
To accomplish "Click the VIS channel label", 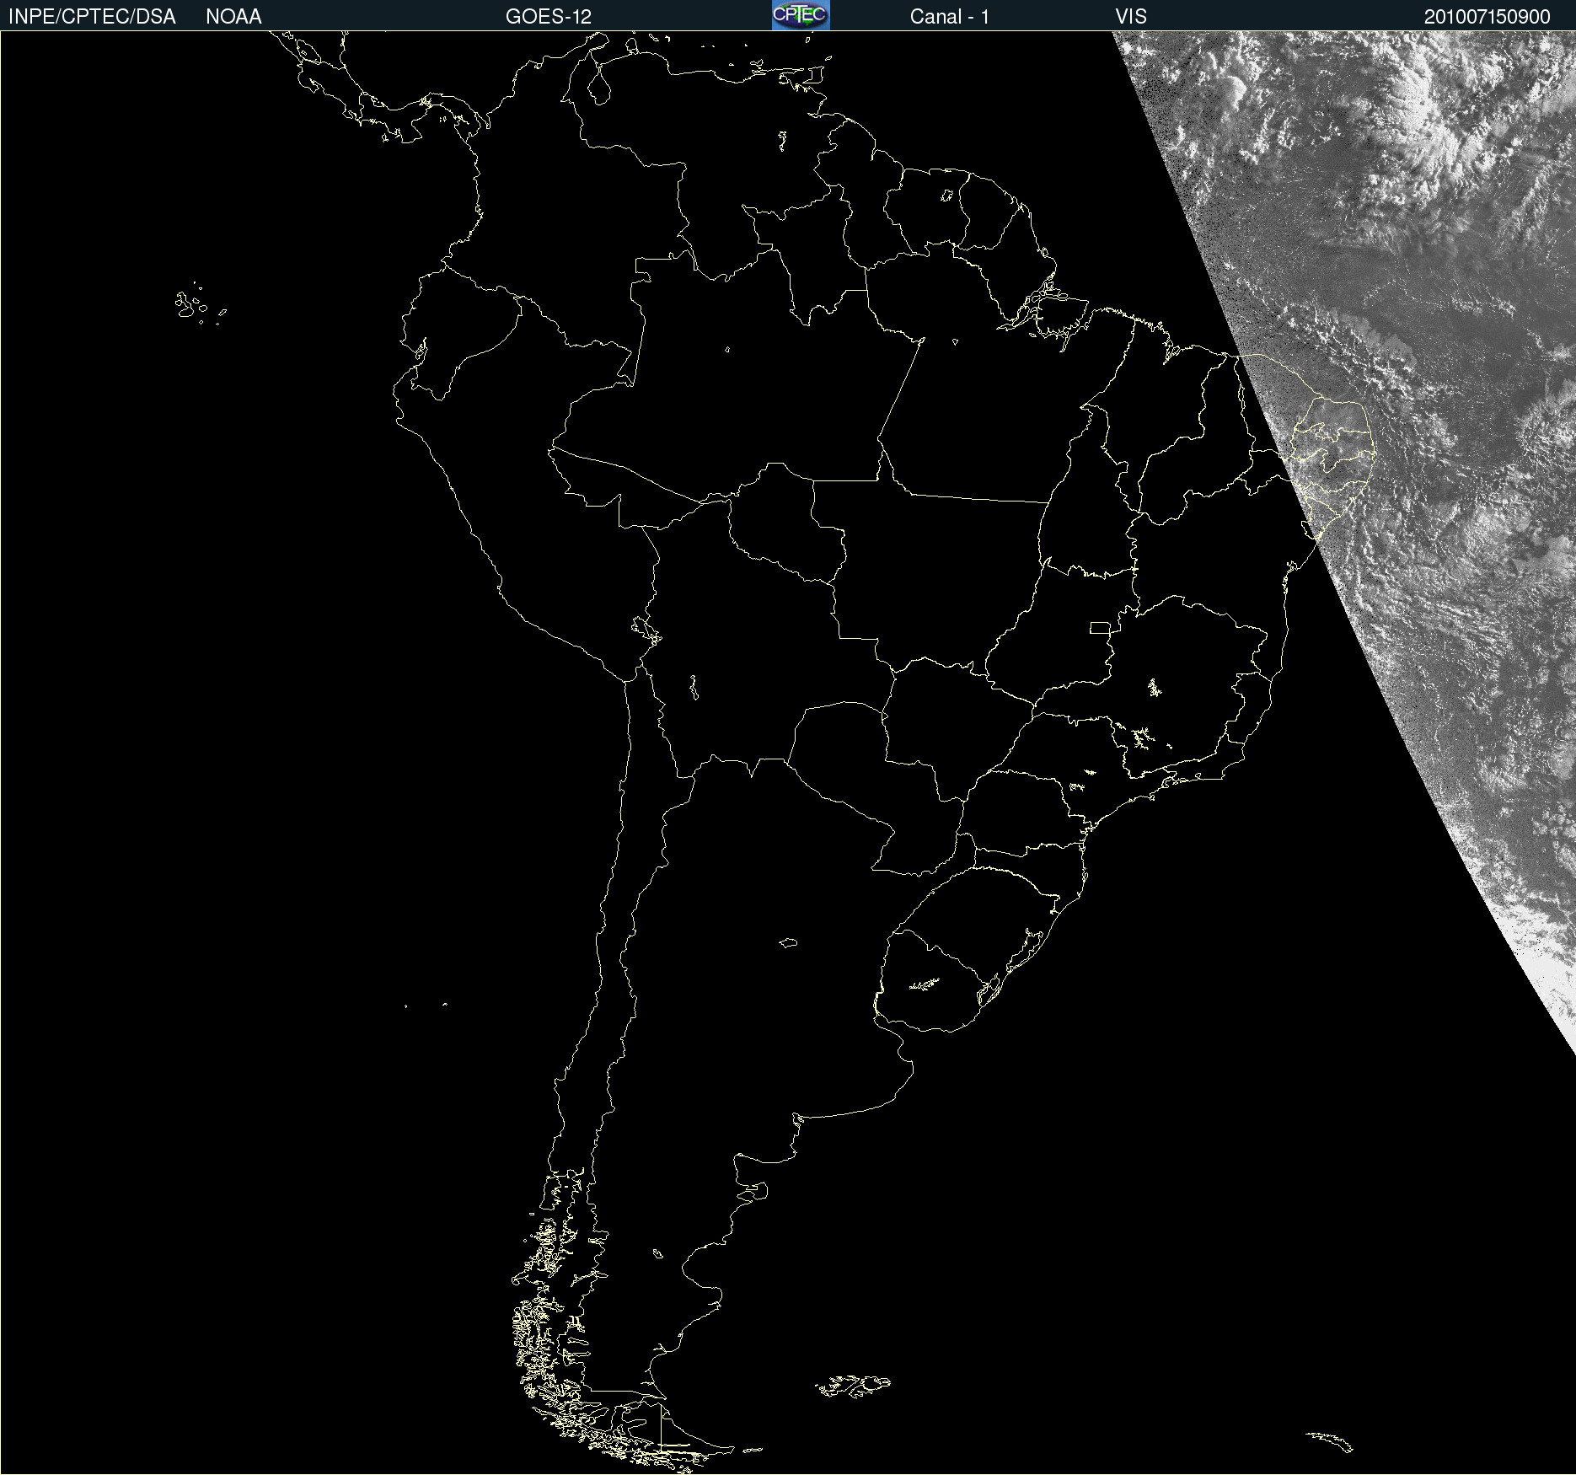I will (x=1131, y=17).
